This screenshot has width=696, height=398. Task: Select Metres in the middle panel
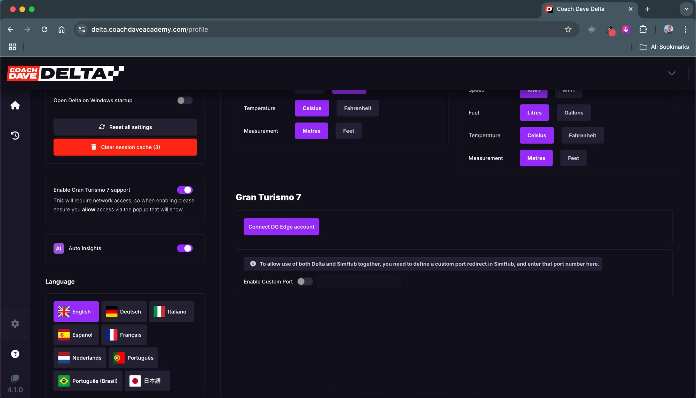311,131
